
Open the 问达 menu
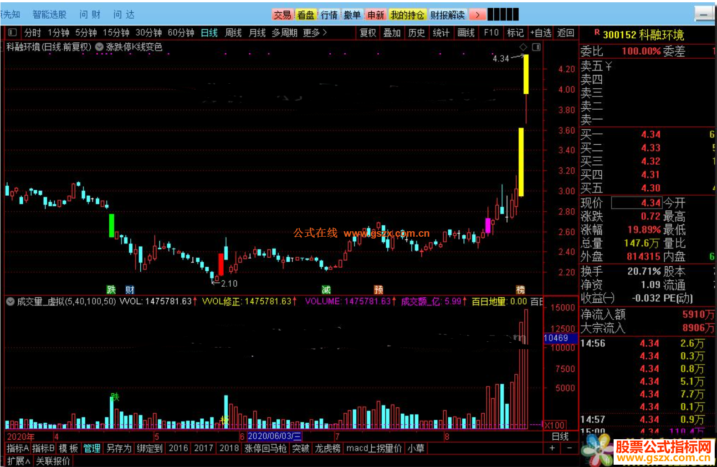coord(124,15)
